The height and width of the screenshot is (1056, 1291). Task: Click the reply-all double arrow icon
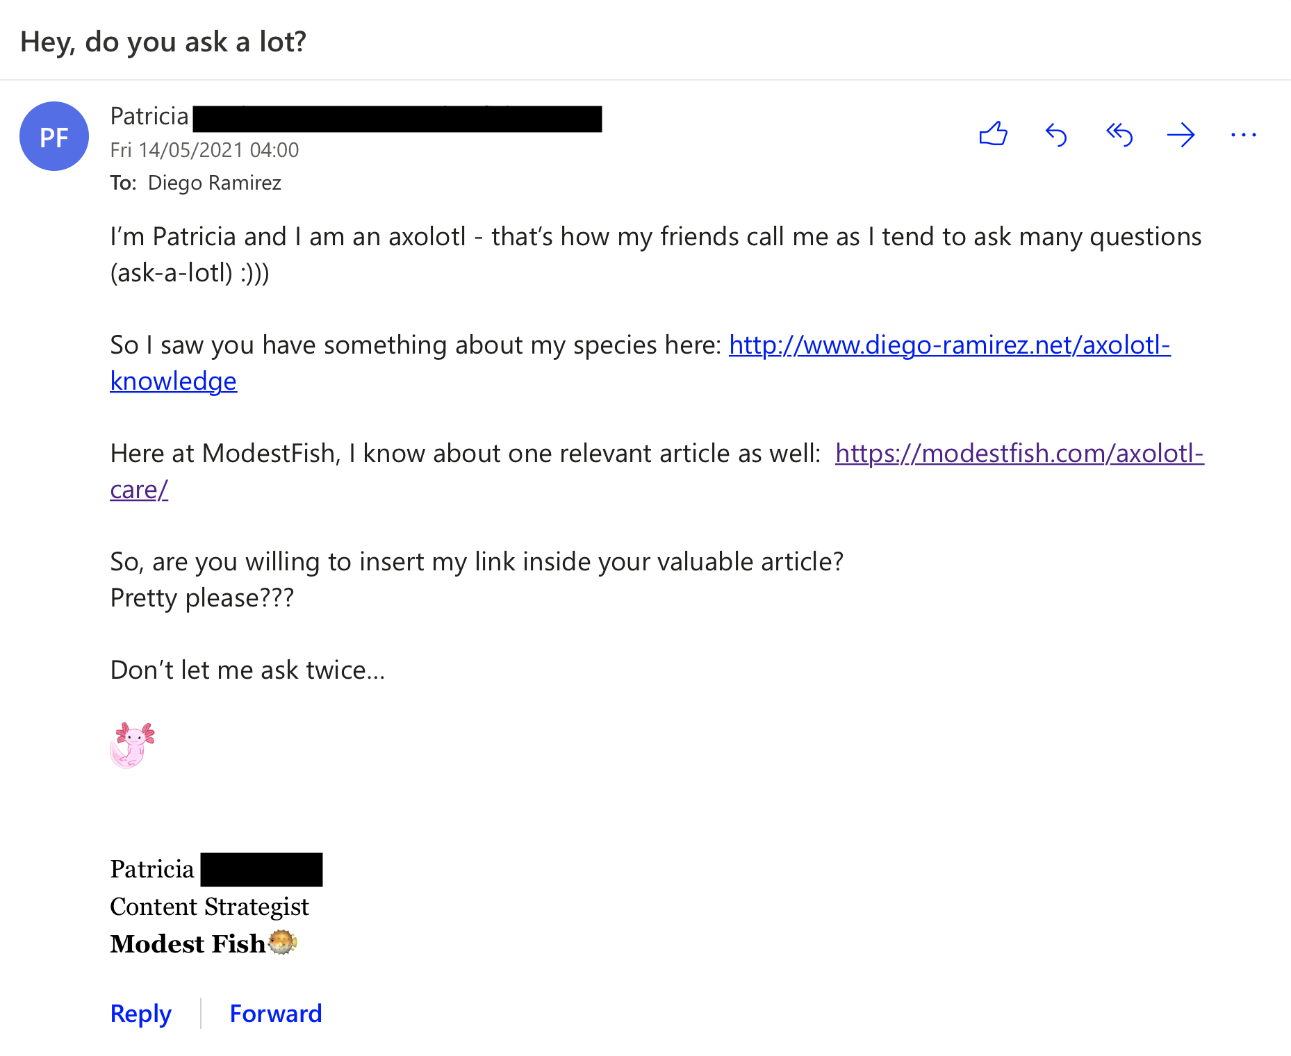click(1119, 135)
